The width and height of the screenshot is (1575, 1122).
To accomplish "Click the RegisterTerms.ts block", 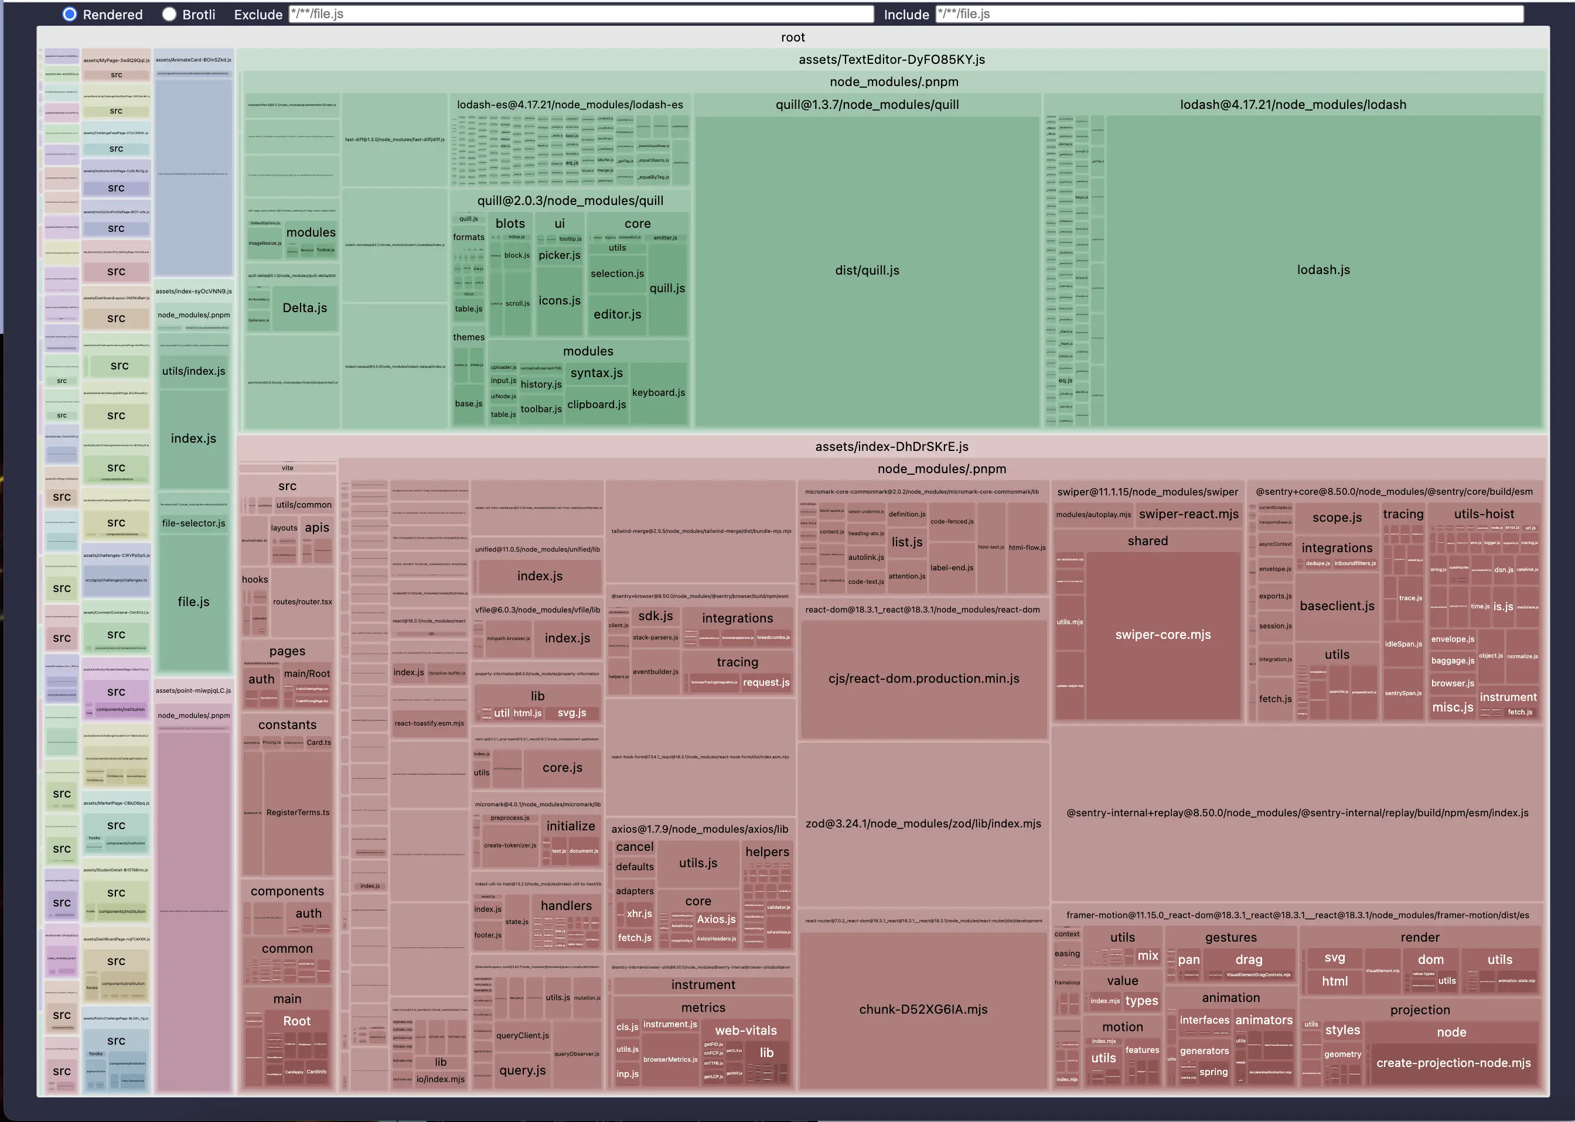I will [298, 812].
